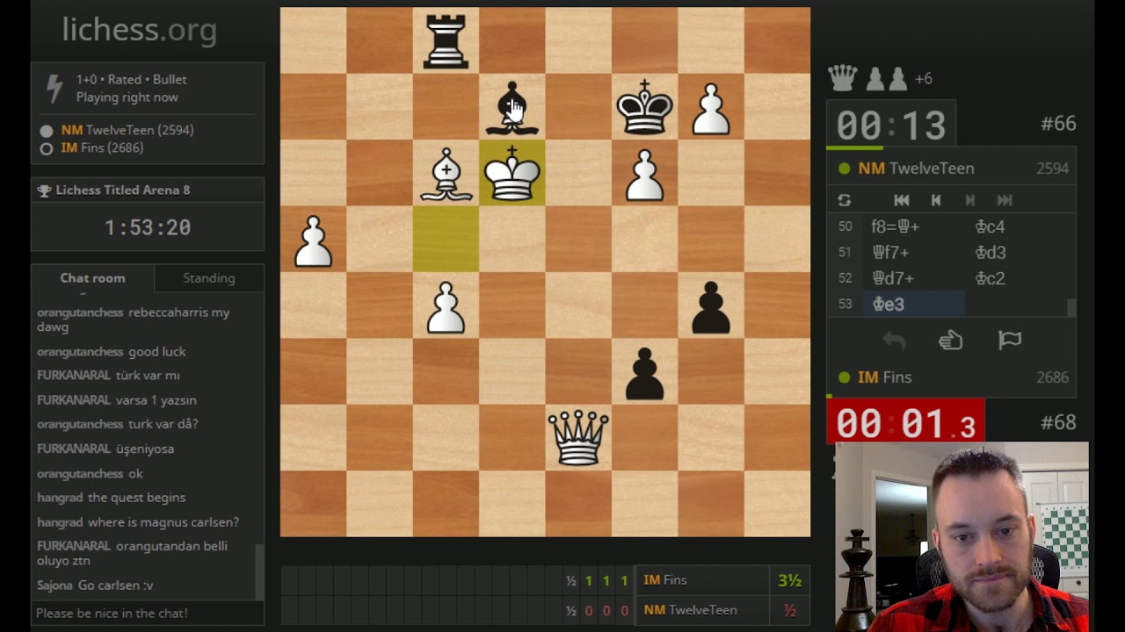1125x632 pixels.
Task: Click NM TwelveTeen name above the move list
Action: (916, 169)
